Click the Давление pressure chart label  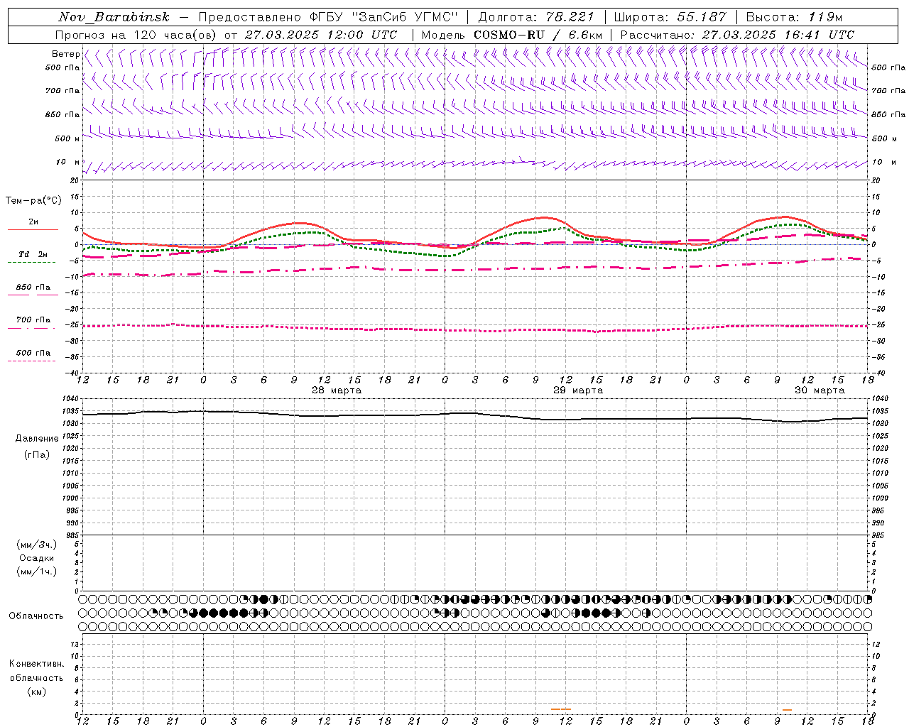click(37, 438)
